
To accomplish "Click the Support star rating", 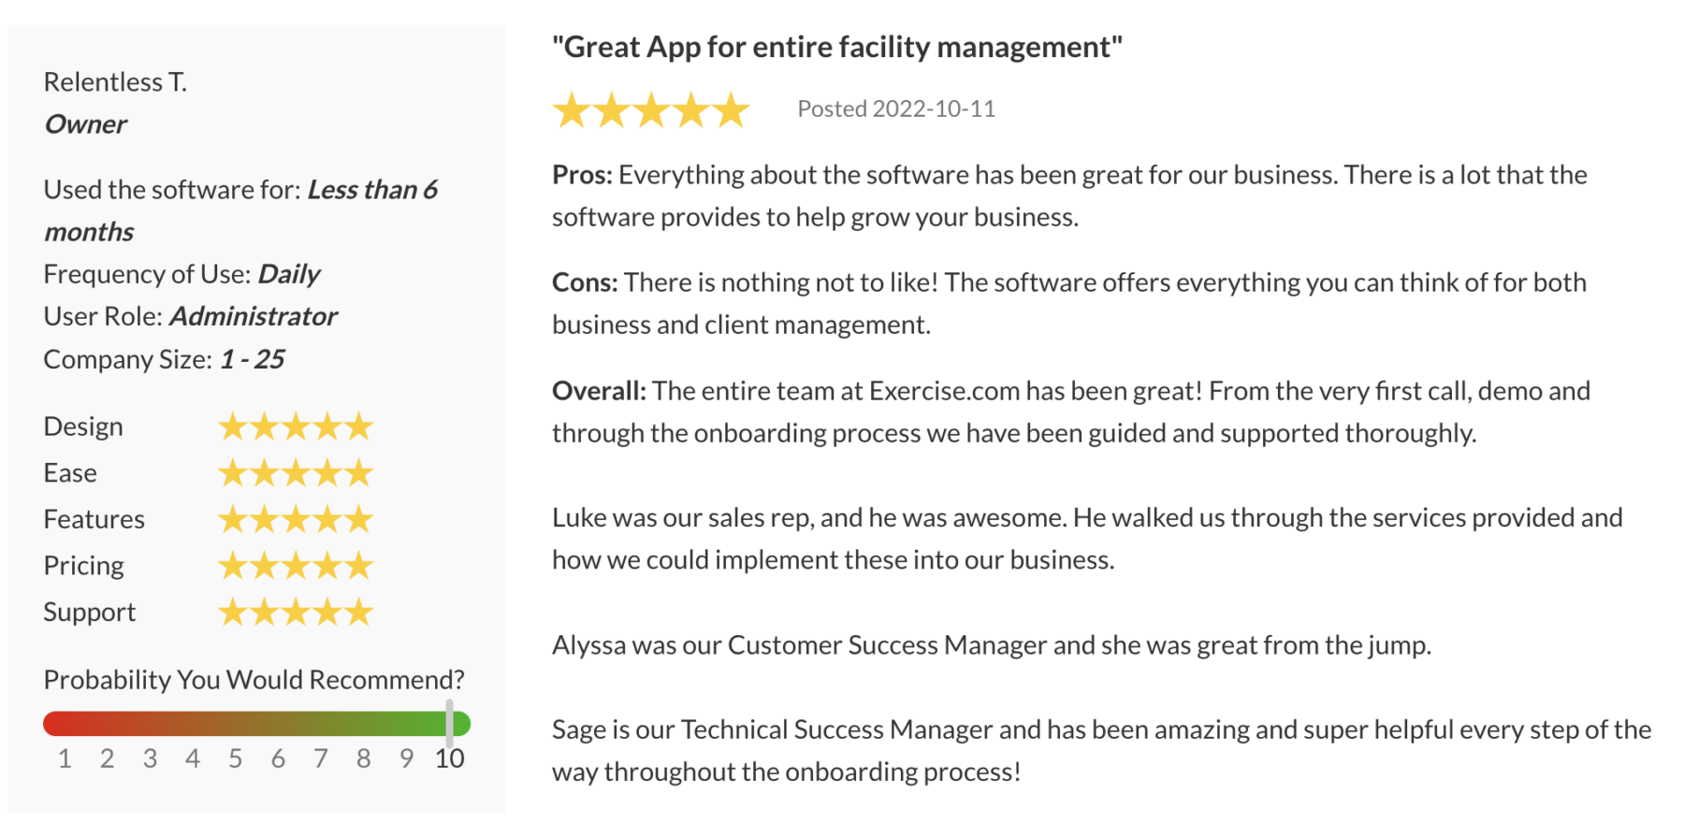I will tap(296, 613).
